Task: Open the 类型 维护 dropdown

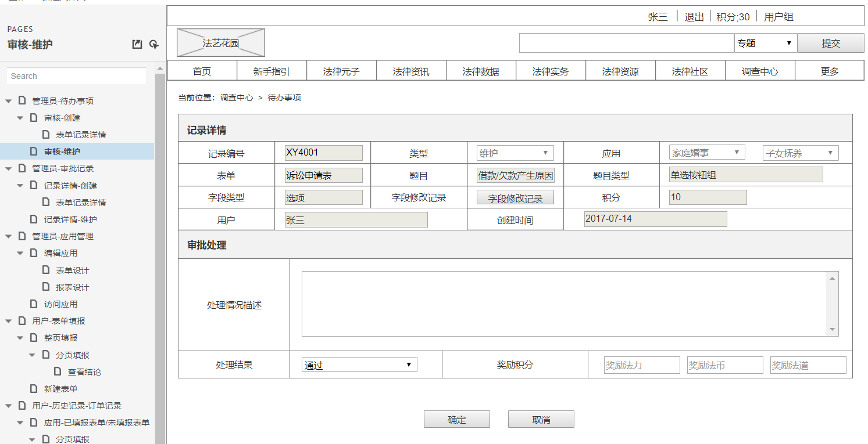Action: [x=515, y=153]
